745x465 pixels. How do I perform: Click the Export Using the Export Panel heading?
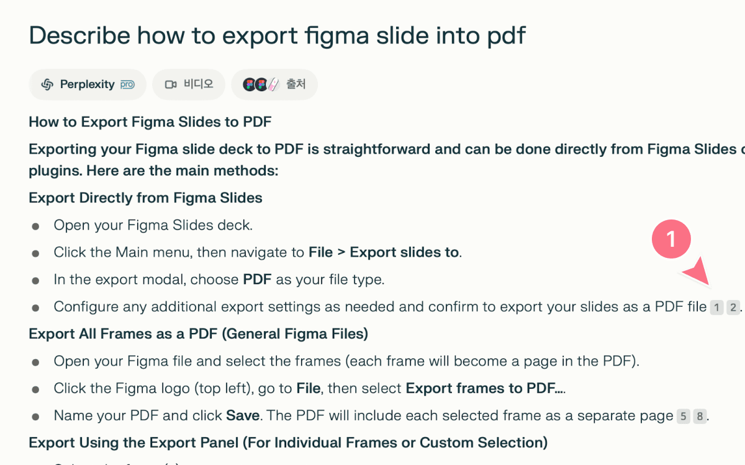tap(288, 443)
